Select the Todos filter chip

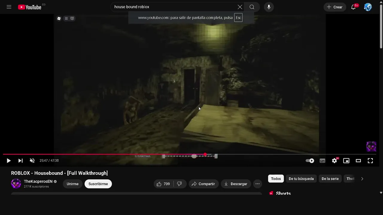(x=276, y=179)
